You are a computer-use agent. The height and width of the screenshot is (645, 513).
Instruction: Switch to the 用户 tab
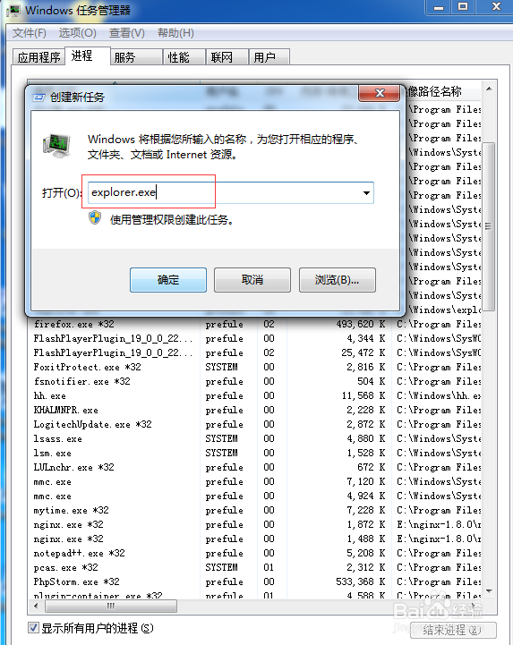pyautogui.click(x=269, y=57)
